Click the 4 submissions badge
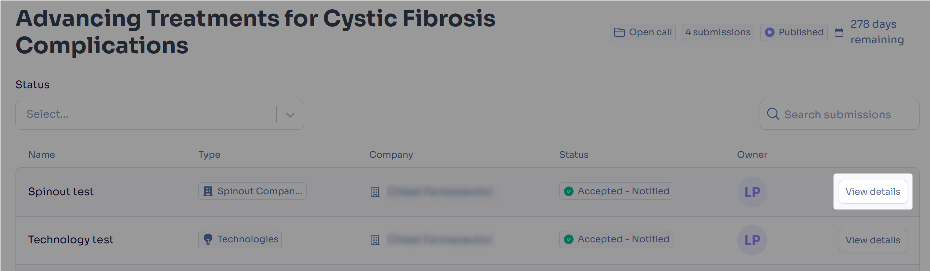The image size is (930, 271). pyautogui.click(x=717, y=32)
